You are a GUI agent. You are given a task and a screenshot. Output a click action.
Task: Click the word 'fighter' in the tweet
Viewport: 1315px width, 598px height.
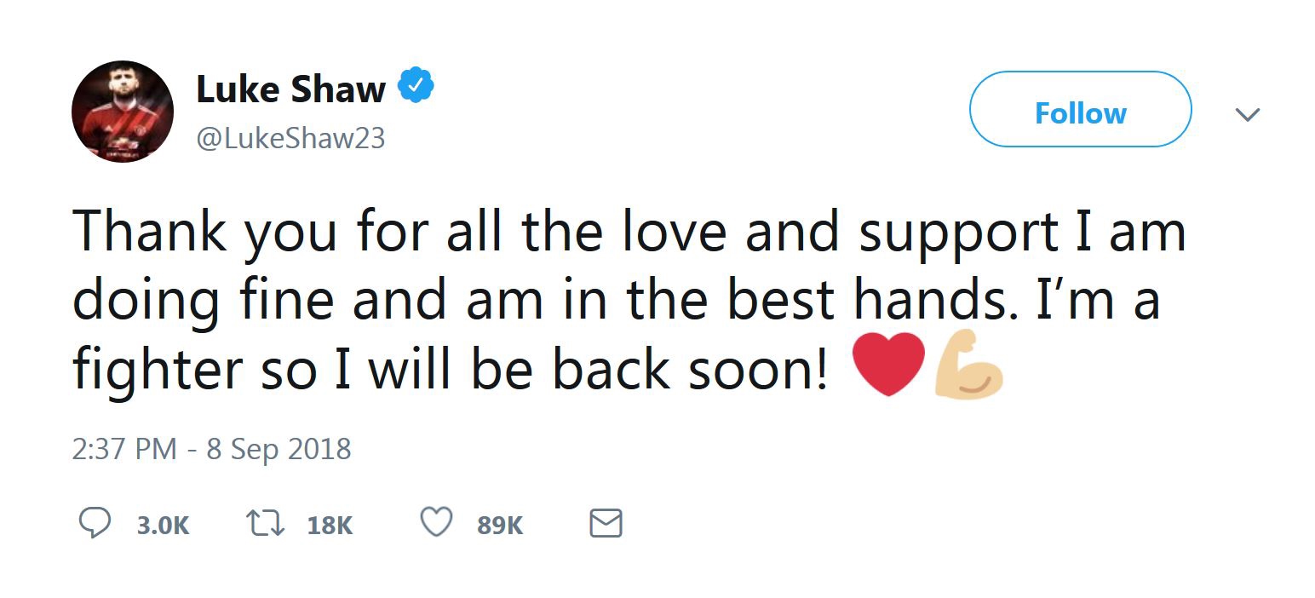157,369
